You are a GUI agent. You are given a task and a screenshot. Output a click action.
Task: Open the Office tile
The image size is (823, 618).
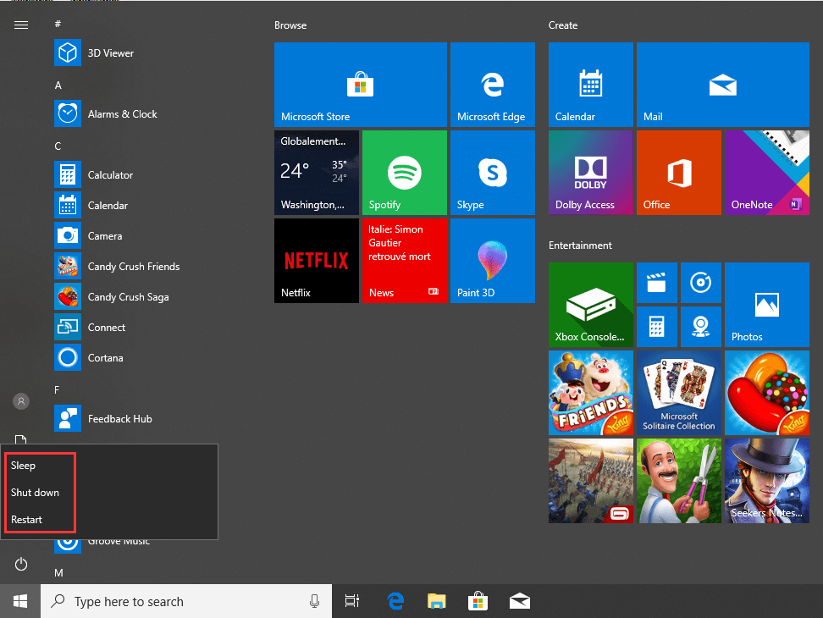click(x=679, y=173)
